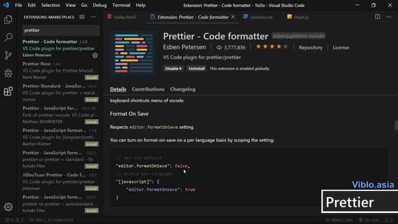The height and width of the screenshot is (224, 398).
Task: Click the 'Format On Save' heading
Action: click(129, 114)
